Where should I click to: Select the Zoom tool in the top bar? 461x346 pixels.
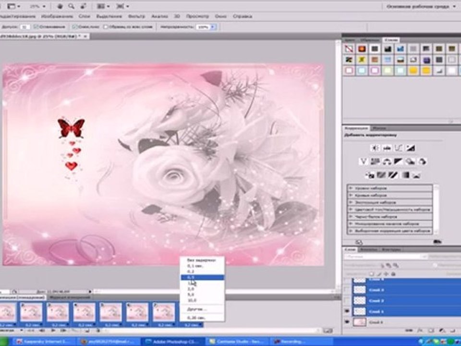point(71,6)
